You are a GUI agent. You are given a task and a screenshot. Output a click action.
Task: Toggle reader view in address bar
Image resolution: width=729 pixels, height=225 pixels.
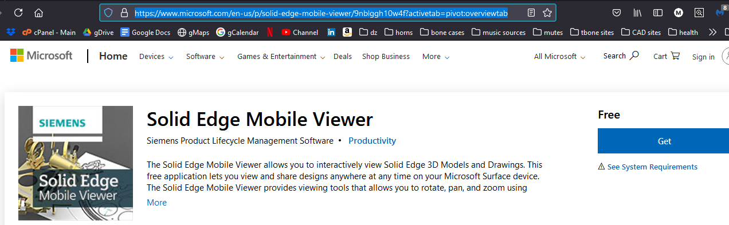coord(531,13)
